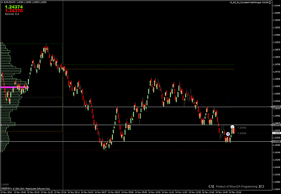Click the Expert Advisor smiley face icon

click(270, 3)
